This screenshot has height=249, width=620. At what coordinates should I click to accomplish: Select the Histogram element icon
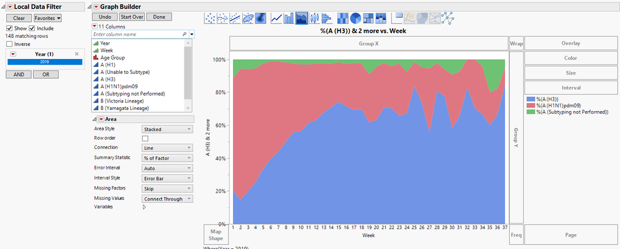coord(327,18)
